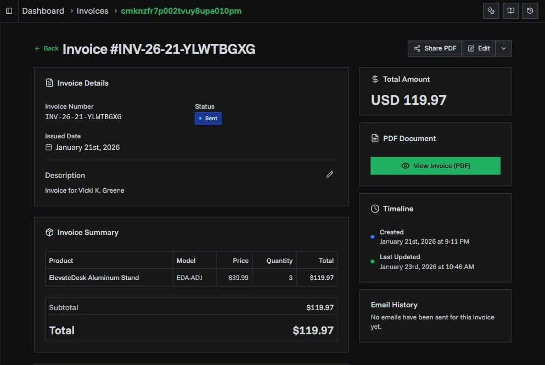545x365 pixels.
Task: Click the history clock icon top-right
Action: point(530,10)
